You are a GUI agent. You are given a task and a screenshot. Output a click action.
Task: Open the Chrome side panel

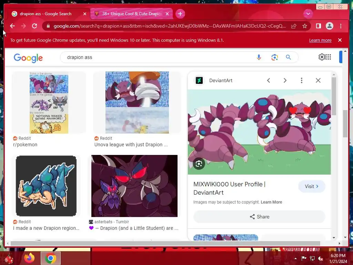pos(318,26)
